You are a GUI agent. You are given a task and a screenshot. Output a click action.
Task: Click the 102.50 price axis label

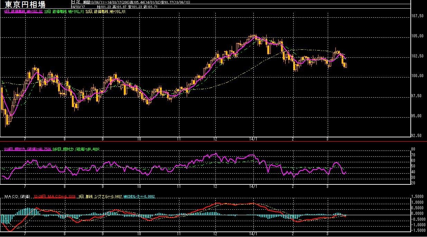click(x=418, y=56)
